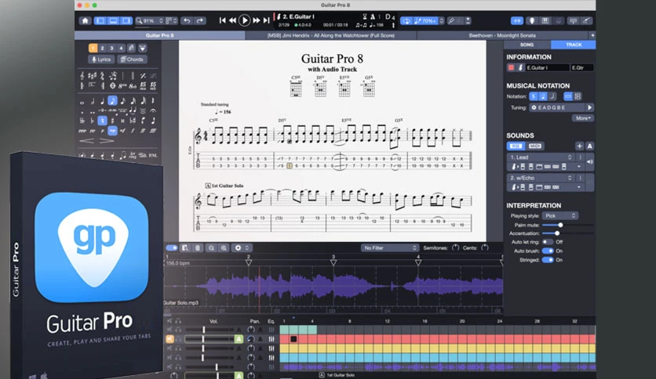Start playback with the Play button
This screenshot has width=656, height=379.
(244, 20)
